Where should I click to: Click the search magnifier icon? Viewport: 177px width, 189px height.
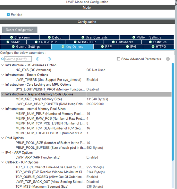click(3, 59)
